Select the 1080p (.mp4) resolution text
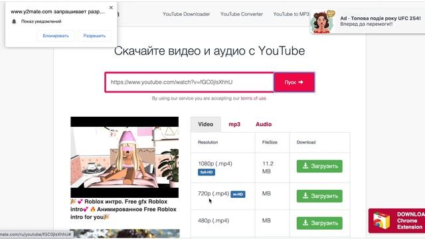Screen dimensions: 425x239 click(215, 164)
